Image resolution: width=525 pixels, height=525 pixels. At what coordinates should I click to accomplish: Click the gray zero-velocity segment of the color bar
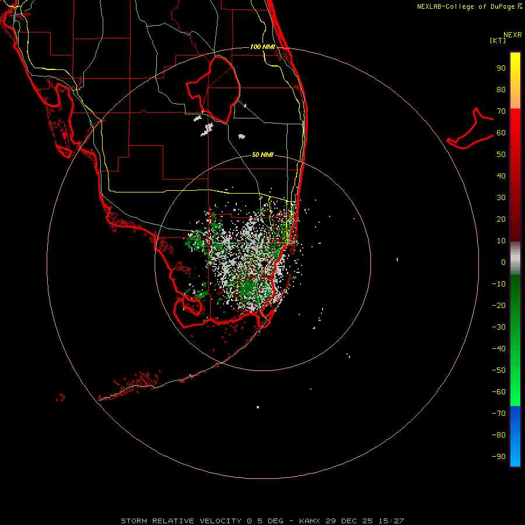pyautogui.click(x=515, y=258)
